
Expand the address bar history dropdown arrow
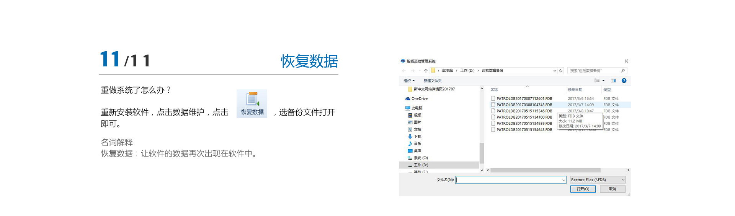(x=555, y=71)
